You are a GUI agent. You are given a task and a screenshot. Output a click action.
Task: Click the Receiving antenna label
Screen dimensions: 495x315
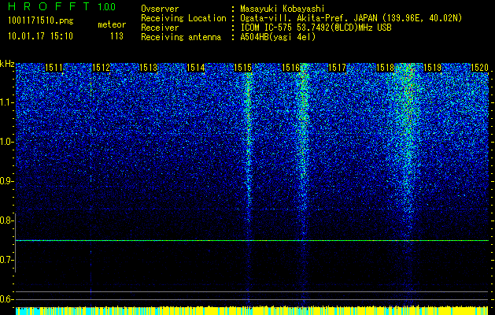[181, 37]
